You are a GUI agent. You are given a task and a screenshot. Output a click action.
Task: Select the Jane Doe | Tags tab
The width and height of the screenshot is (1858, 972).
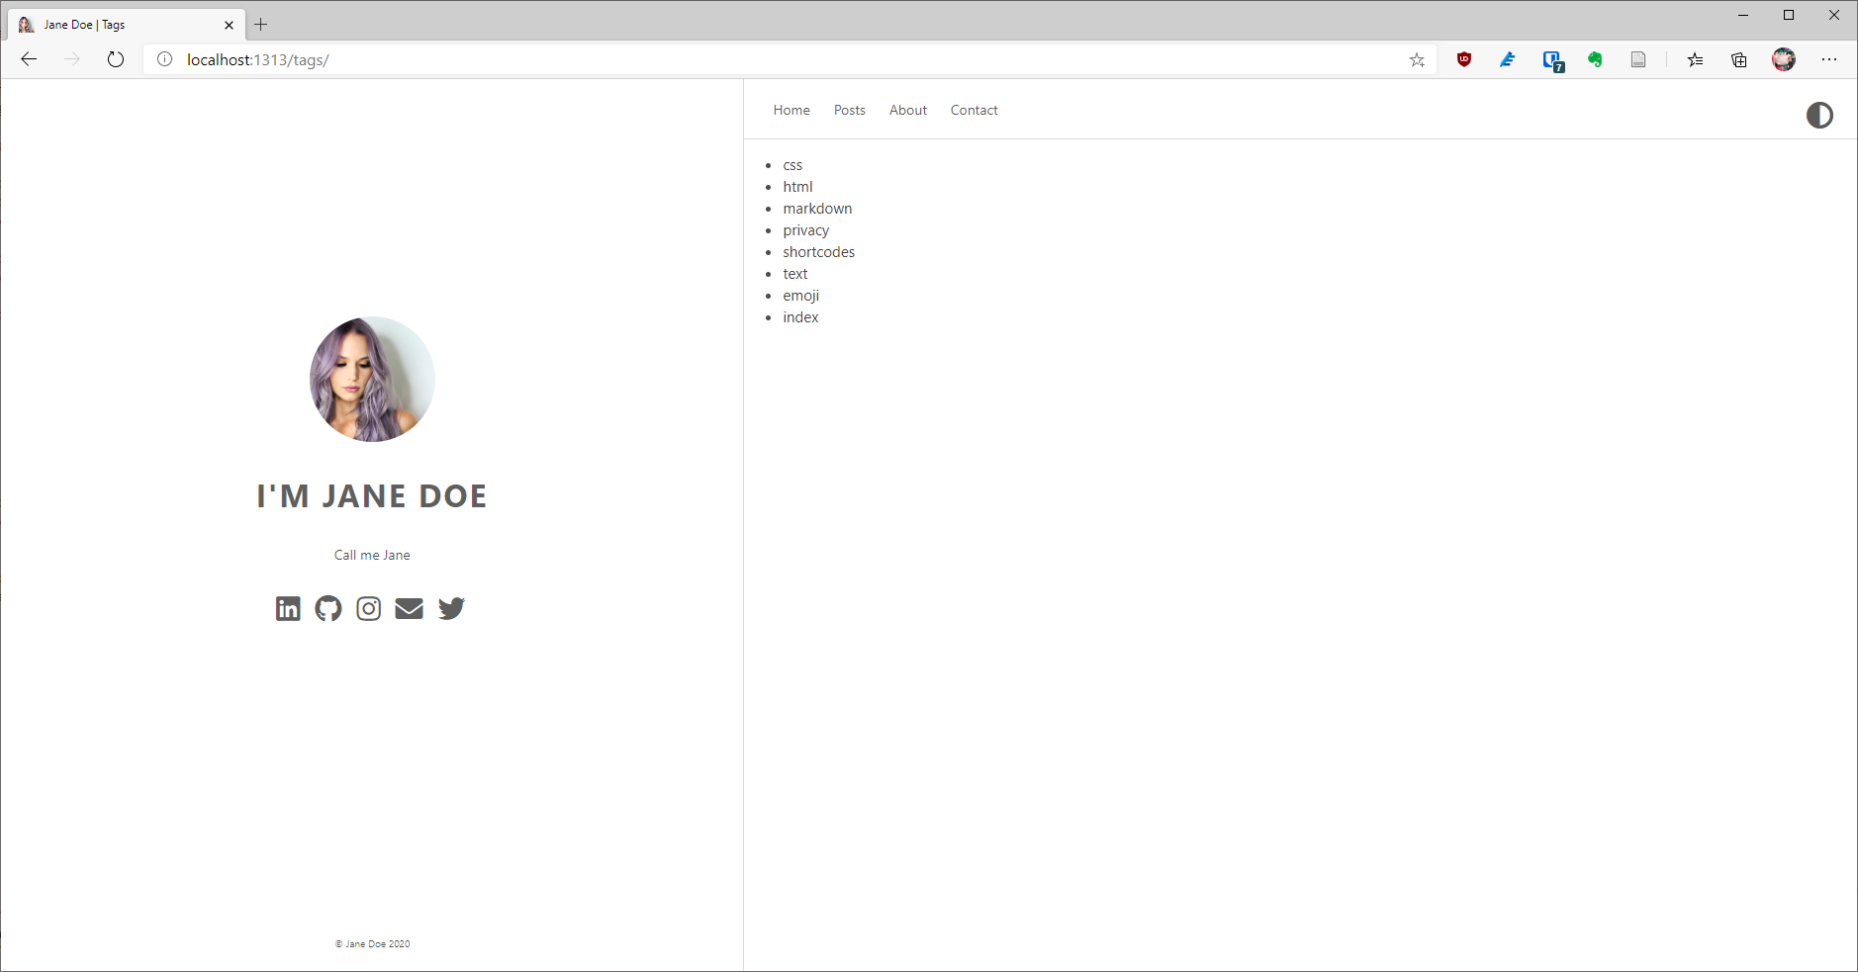127,25
